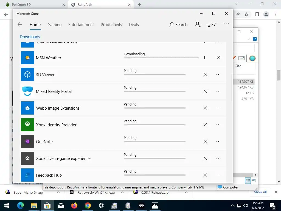
Task: Switch to details view in file window
Action: tap(248, 181)
